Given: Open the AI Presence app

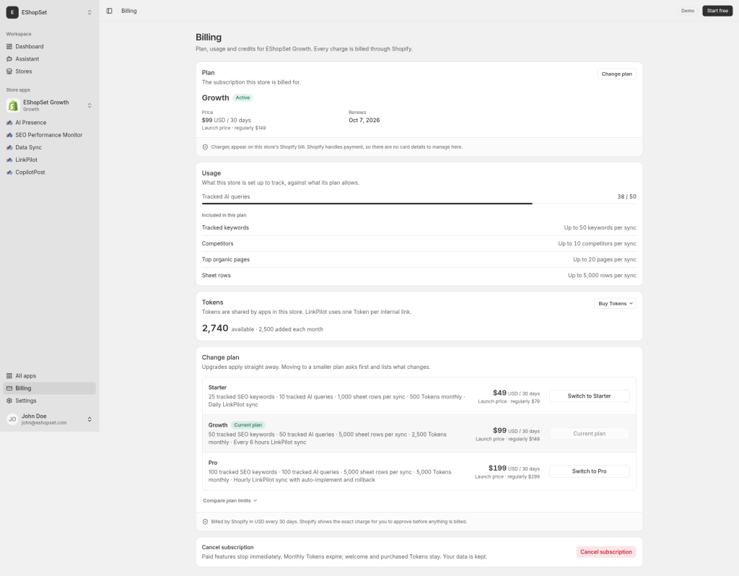Looking at the screenshot, I should [50, 123].
